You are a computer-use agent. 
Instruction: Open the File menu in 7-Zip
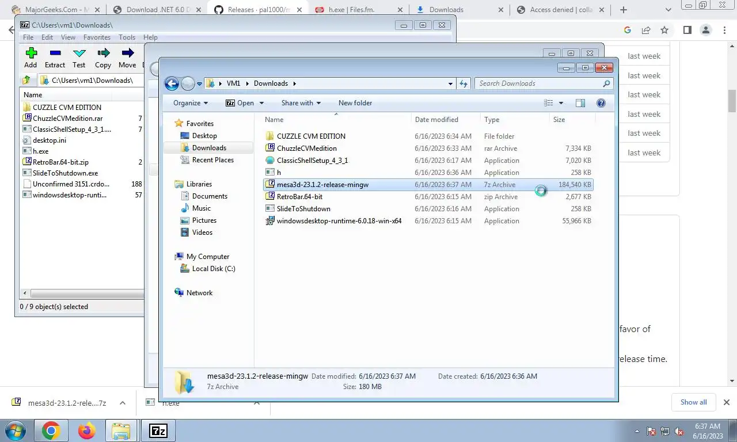[28, 37]
